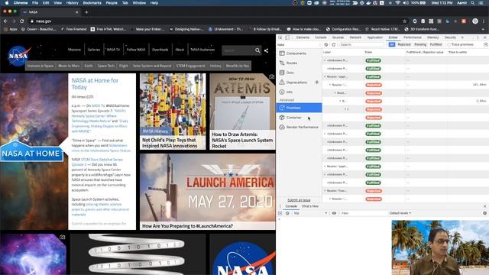
Task: Click the NASA logo
Action: tap(19, 56)
